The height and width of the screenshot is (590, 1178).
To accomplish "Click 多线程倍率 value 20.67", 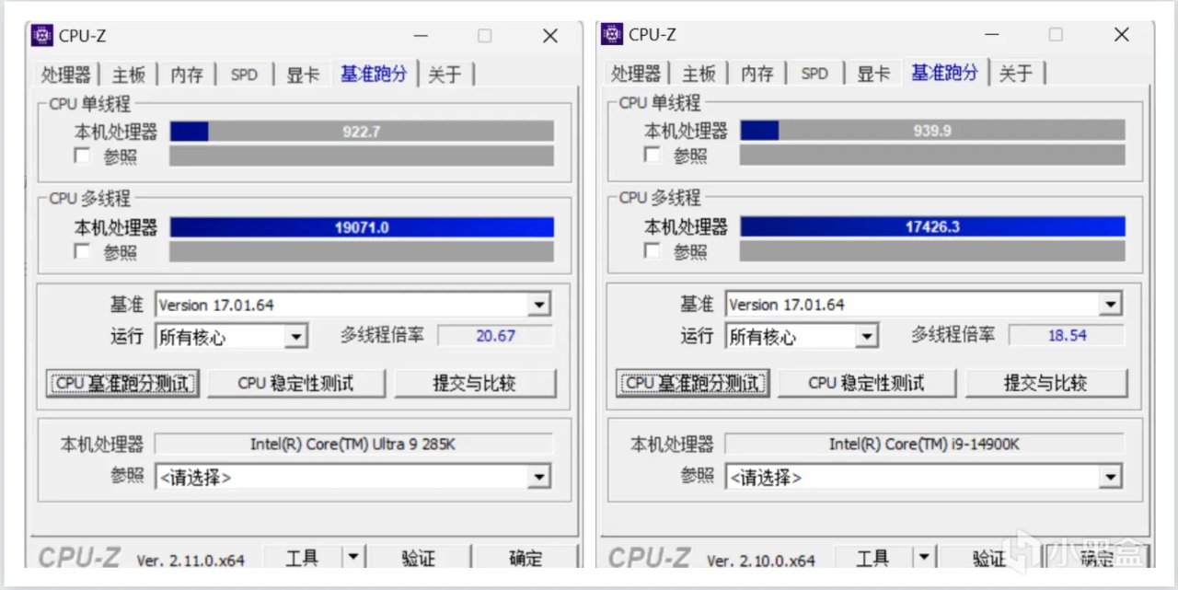I will tap(495, 336).
